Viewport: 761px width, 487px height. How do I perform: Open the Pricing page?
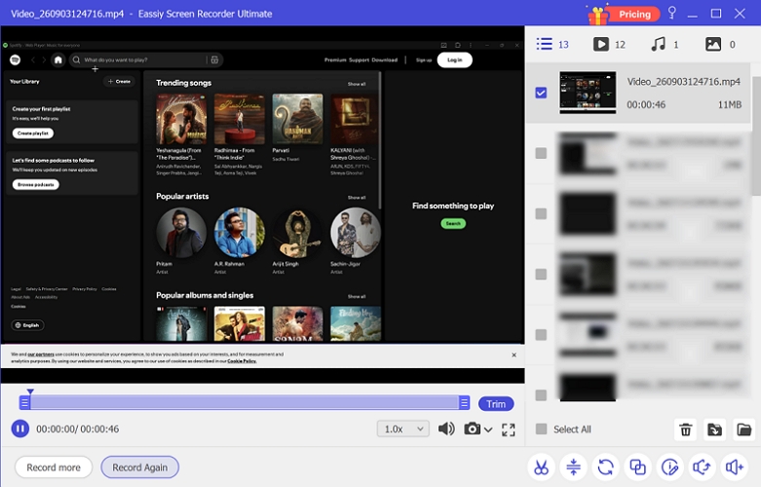(x=634, y=14)
